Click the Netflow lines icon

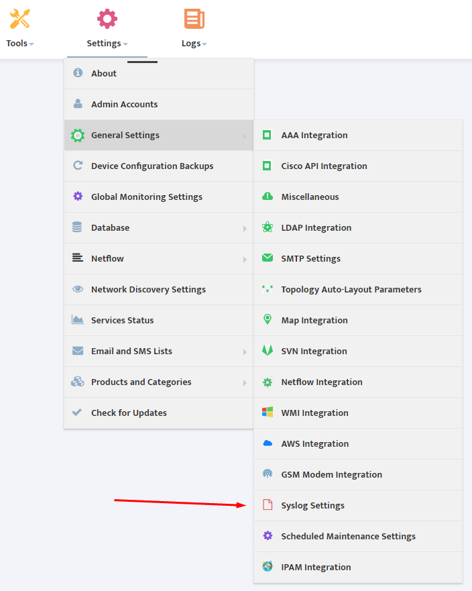[x=78, y=258]
